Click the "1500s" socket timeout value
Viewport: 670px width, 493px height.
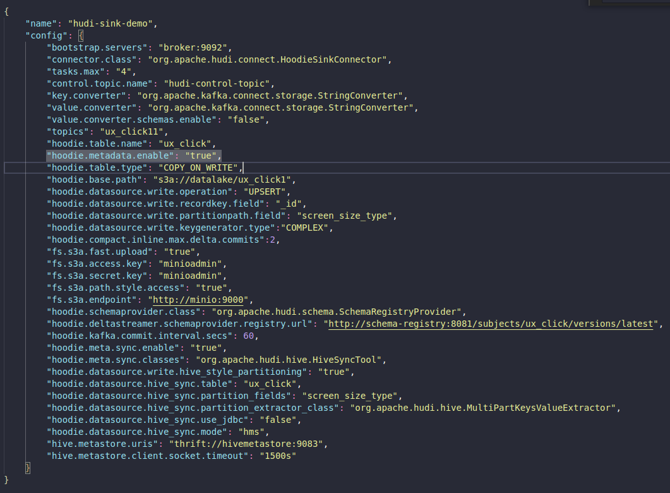click(x=278, y=456)
